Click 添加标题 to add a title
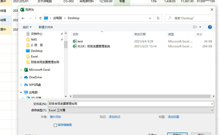The width and height of the screenshot is (219, 135). pyautogui.click(x=173, y=117)
